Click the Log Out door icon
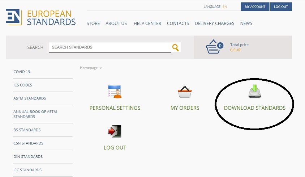 click(x=115, y=131)
